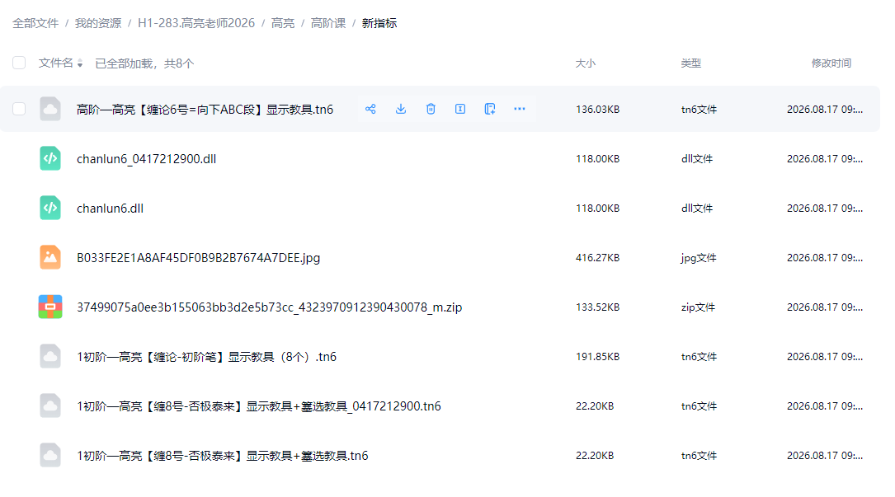The height and width of the screenshot is (497, 895).
Task: Click the copy-to icon in the highlighted row
Action: point(490,109)
